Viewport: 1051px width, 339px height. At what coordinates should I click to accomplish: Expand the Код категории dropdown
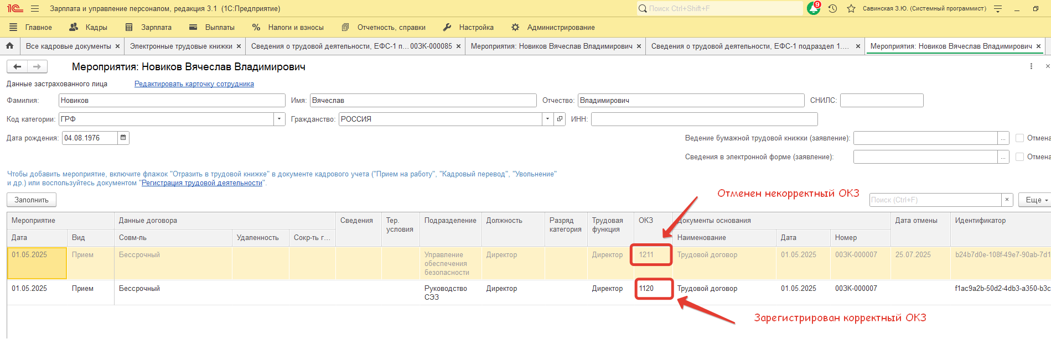pyautogui.click(x=279, y=119)
